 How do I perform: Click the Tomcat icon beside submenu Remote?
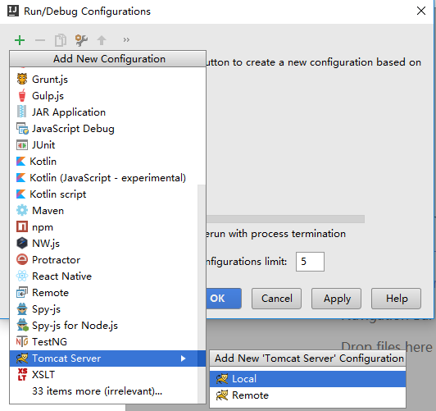(222, 395)
